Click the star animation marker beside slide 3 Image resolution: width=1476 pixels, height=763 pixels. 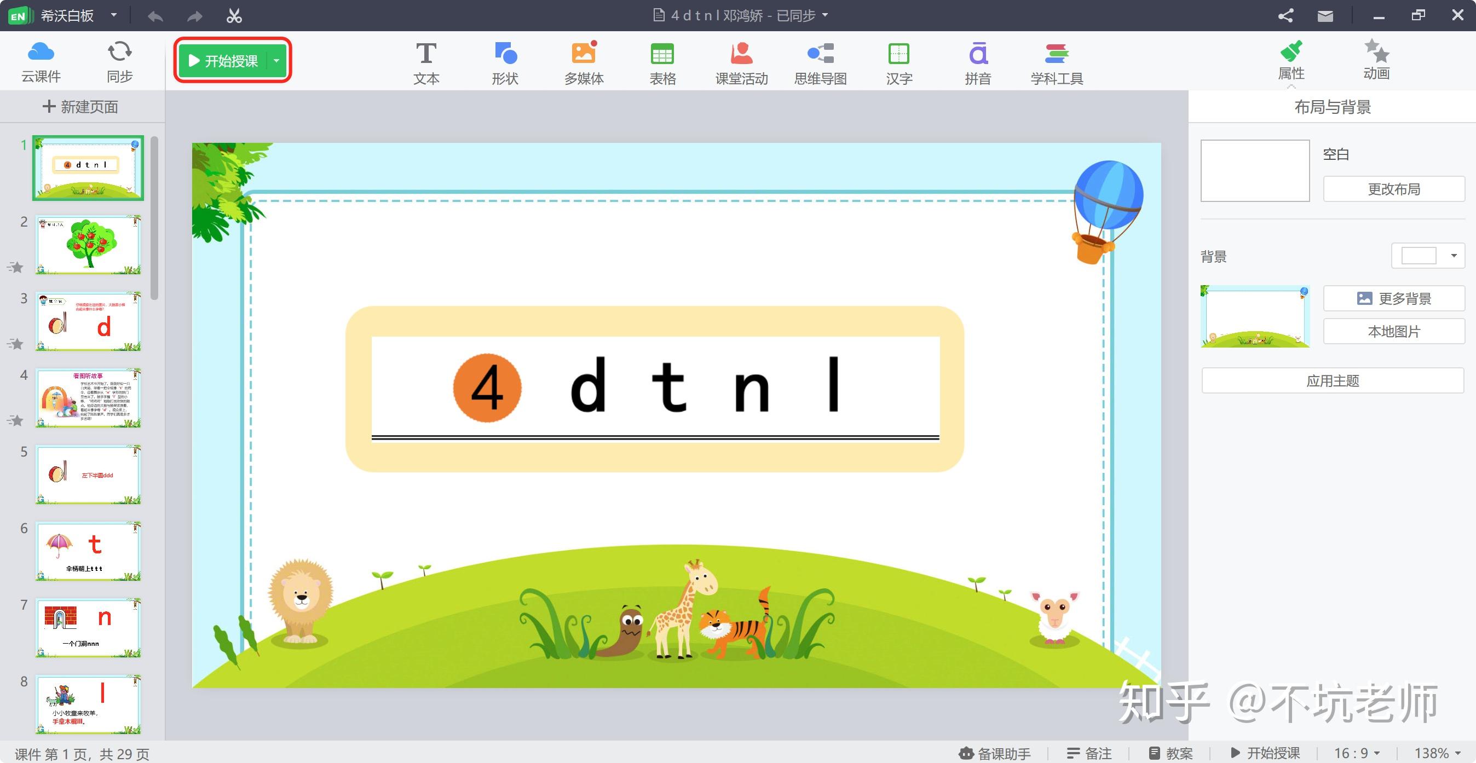[x=15, y=344]
